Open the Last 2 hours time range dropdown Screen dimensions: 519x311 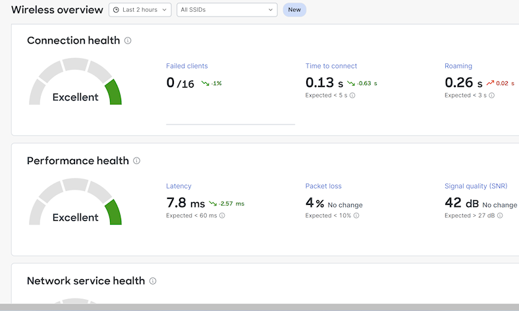pyautogui.click(x=140, y=10)
